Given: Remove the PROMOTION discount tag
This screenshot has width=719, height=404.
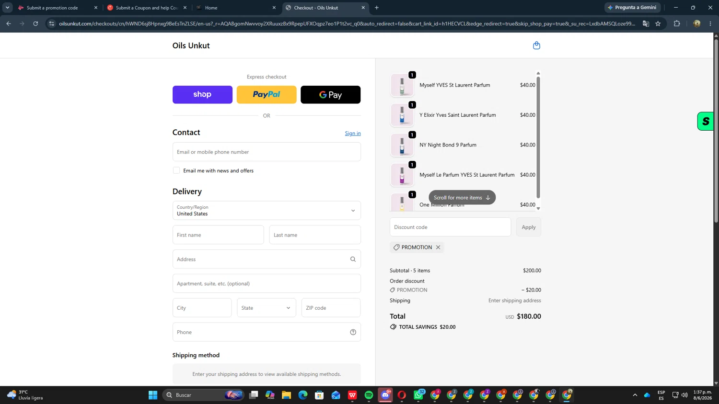Looking at the screenshot, I should (x=438, y=247).
